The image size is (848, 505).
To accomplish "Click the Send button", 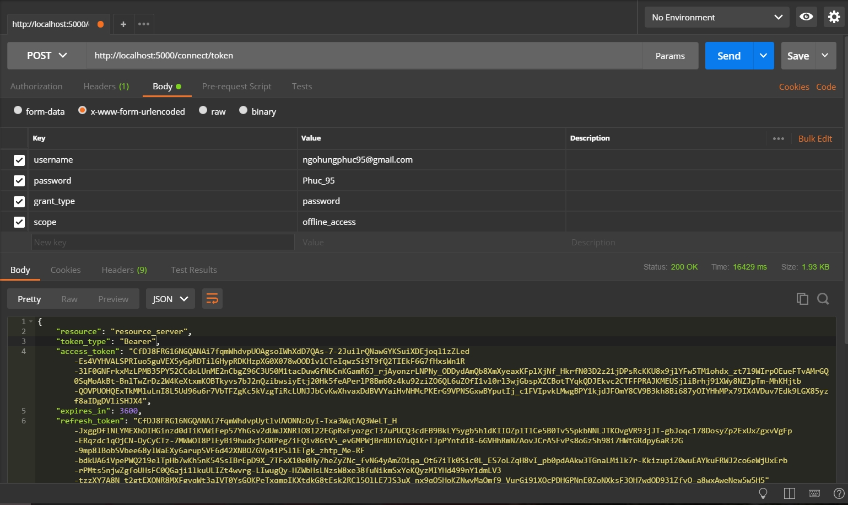I will click(728, 56).
